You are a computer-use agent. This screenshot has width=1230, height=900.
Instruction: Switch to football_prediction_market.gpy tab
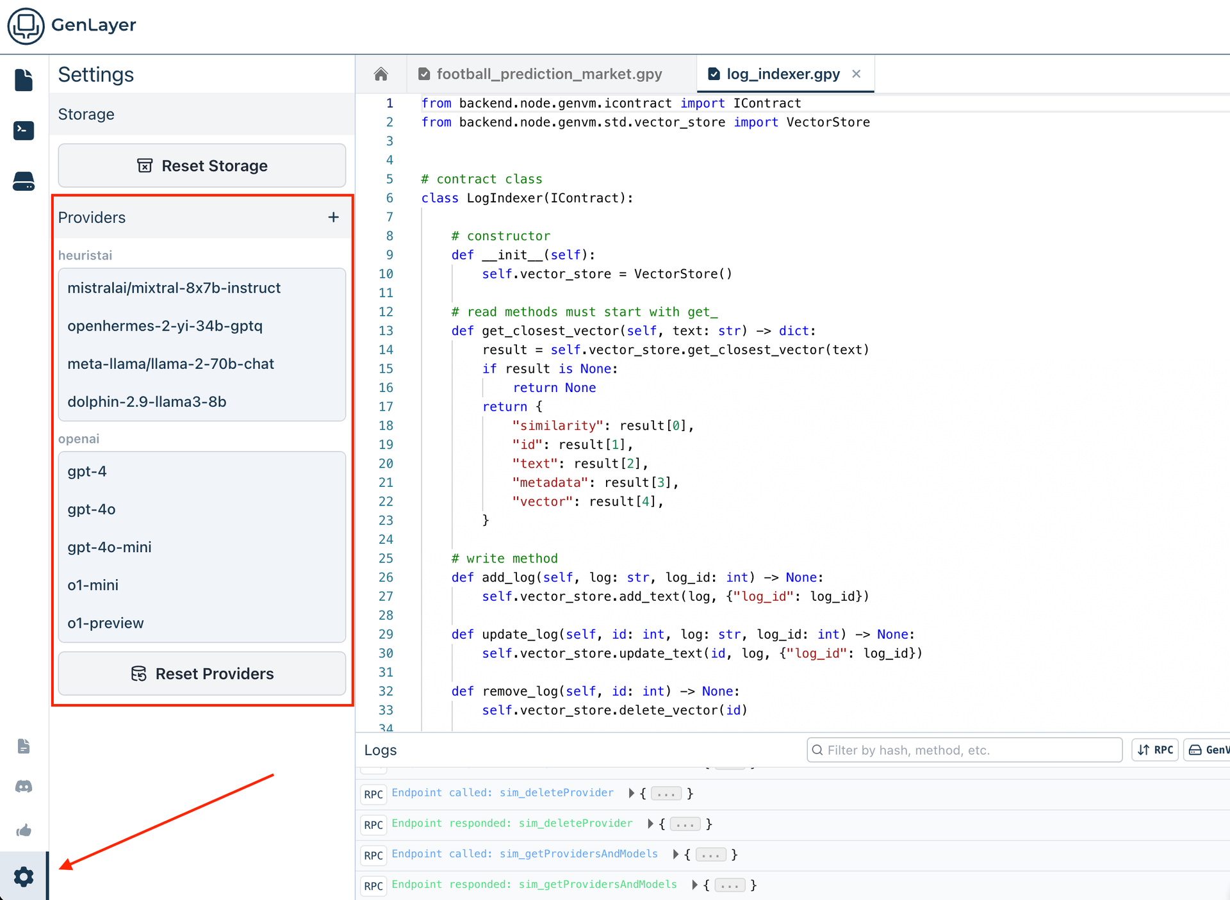(x=549, y=74)
